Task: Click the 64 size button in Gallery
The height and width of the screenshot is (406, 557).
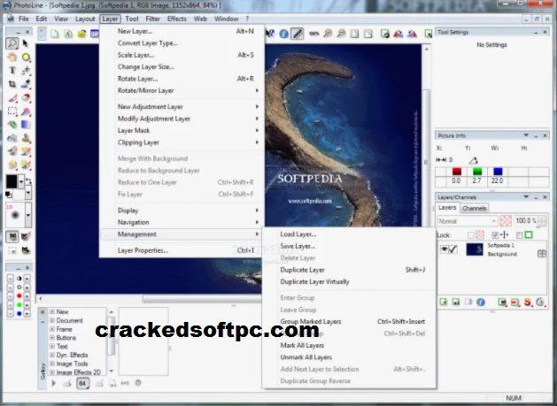Action: [82, 383]
